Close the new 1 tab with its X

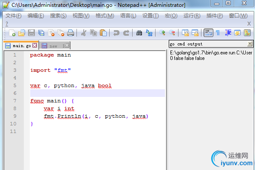tap(67, 45)
